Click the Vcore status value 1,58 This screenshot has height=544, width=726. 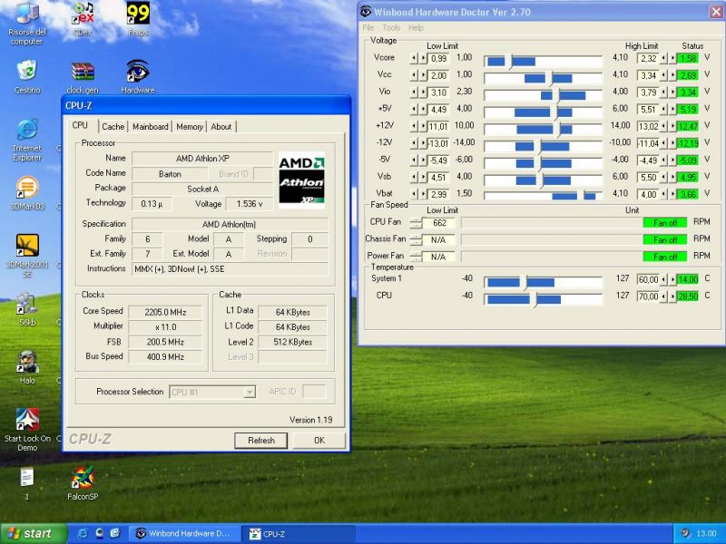[688, 59]
